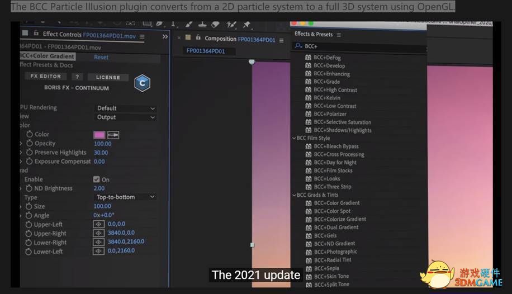Click the search magnifier in Effects & Presets

(x=298, y=46)
